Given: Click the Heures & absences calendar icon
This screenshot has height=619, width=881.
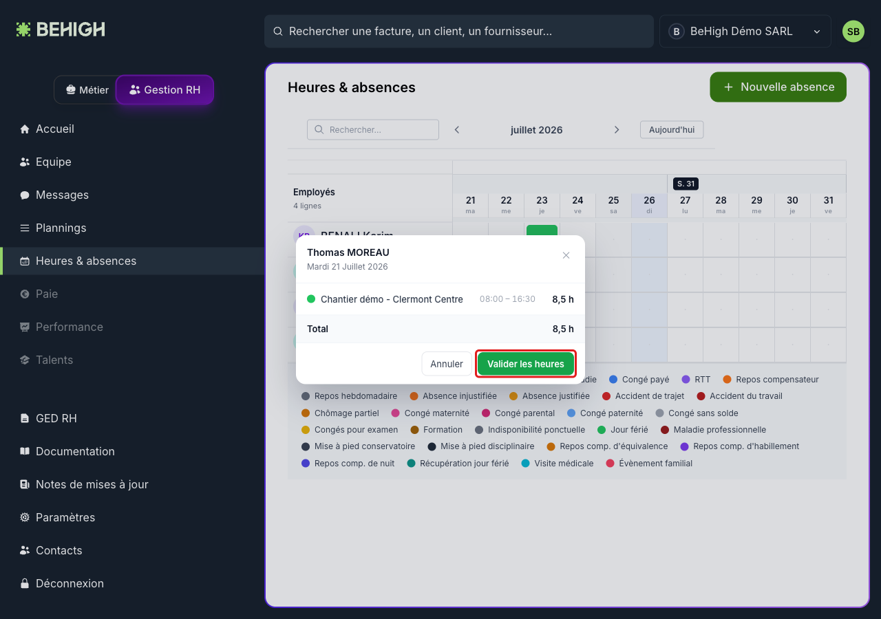Looking at the screenshot, I should [25, 261].
